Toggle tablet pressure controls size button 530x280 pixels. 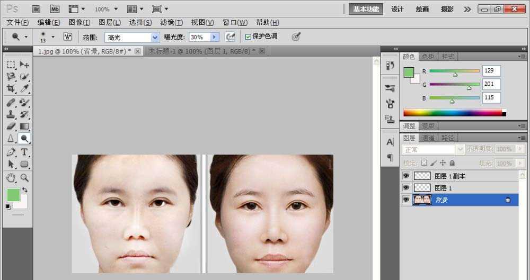296,37
